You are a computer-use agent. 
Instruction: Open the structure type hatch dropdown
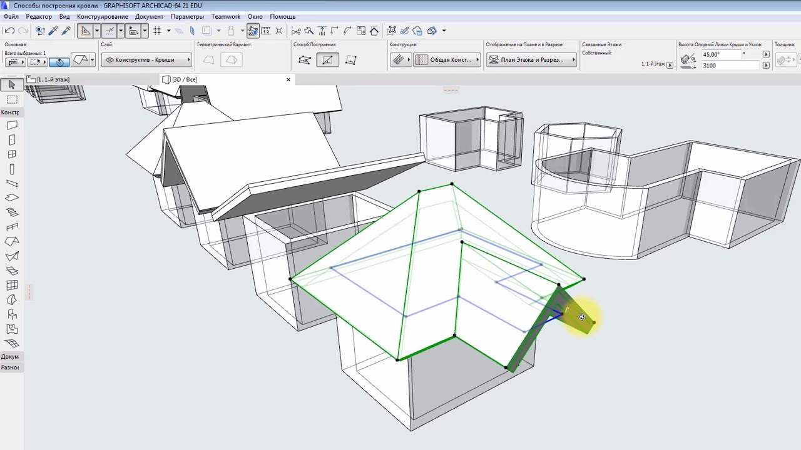pos(400,60)
